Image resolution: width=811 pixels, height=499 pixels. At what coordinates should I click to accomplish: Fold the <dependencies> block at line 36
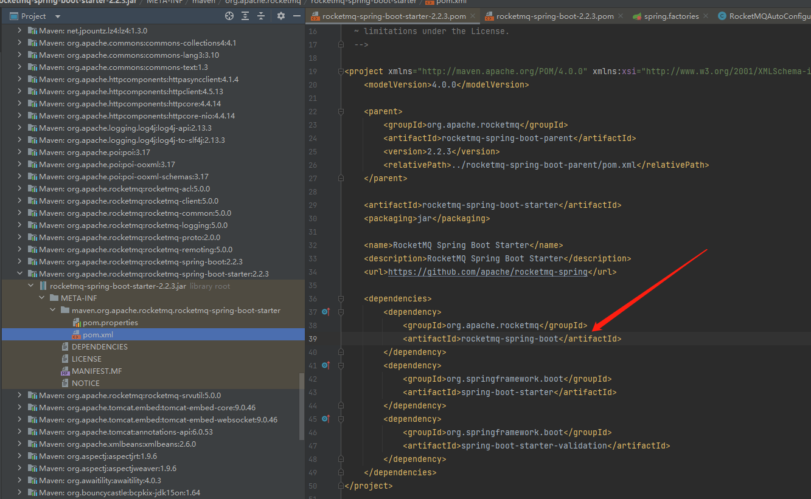(340, 298)
